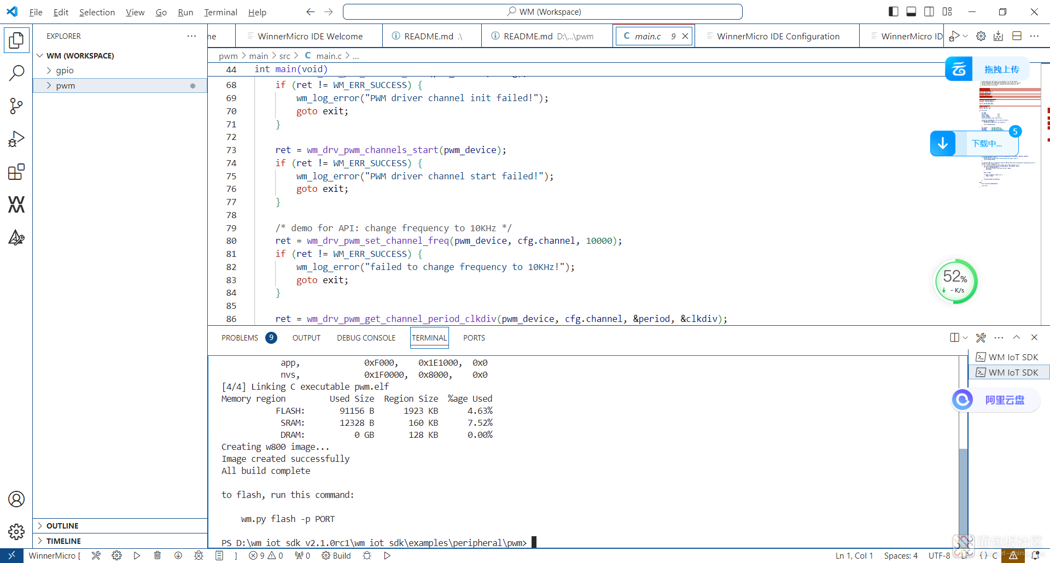The width and height of the screenshot is (1050, 563).
Task: Open the File menu
Action: coord(36,12)
